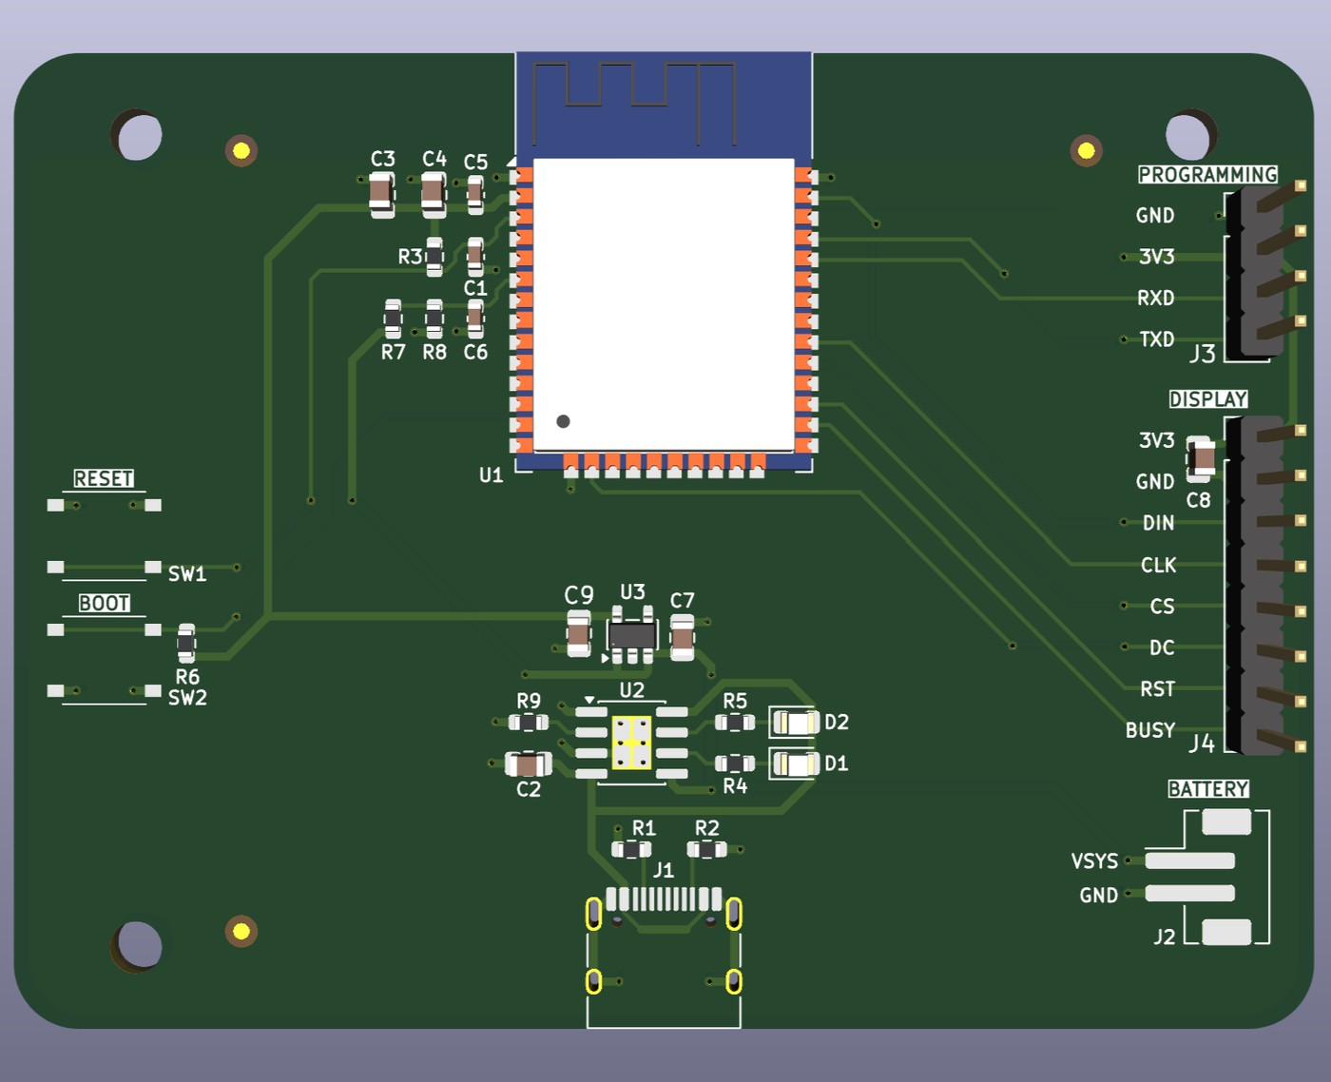Click the J1 reference designator
The image size is (1331, 1082).
point(664,870)
